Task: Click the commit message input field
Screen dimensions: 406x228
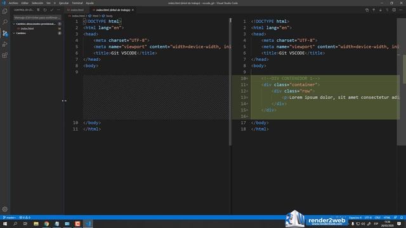Action: point(37,18)
